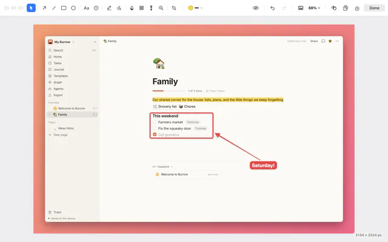The image size is (388, 242).
Task: Redo the undone annotation
Action: [x=284, y=8]
